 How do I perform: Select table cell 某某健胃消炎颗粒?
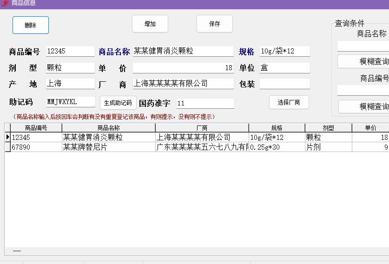(109, 137)
